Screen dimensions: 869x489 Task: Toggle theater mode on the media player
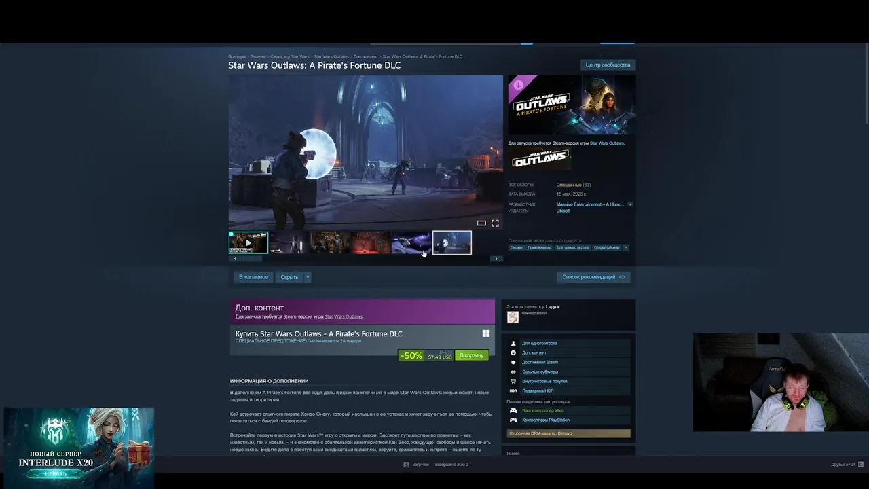pos(481,223)
